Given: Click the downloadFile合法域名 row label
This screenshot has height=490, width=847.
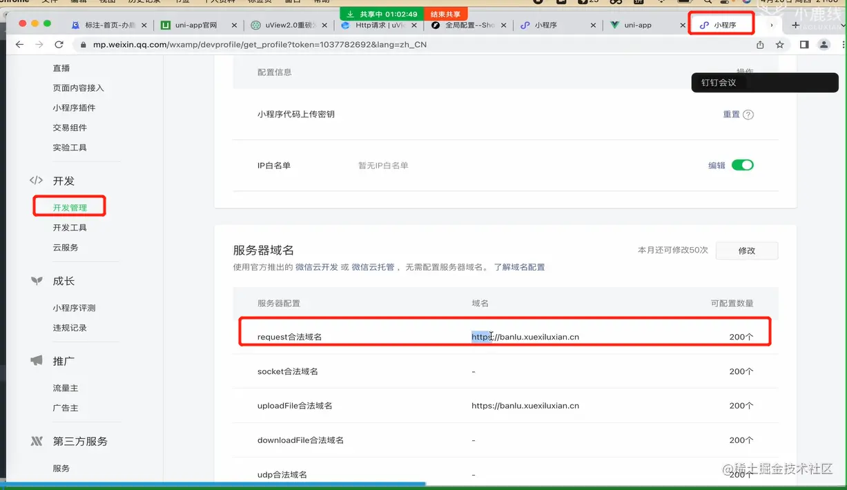Looking at the screenshot, I should [x=300, y=440].
